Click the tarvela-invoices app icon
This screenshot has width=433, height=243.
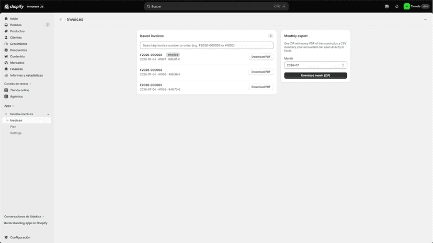pos(6,114)
